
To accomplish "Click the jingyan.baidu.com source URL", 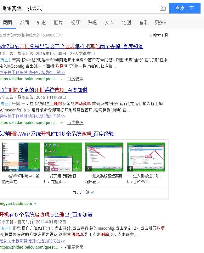I will pos(16,204).
